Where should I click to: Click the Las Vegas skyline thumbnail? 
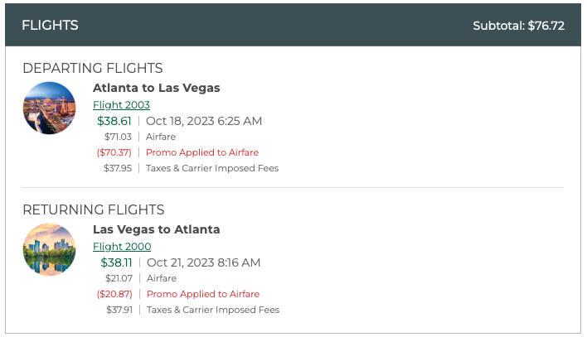[x=50, y=108]
